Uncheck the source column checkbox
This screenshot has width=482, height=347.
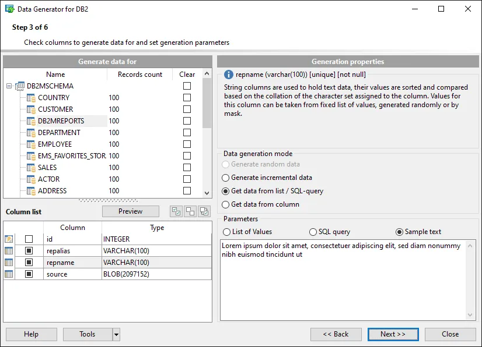point(29,274)
